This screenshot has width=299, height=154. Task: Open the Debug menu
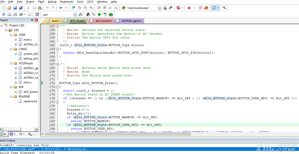52,2
